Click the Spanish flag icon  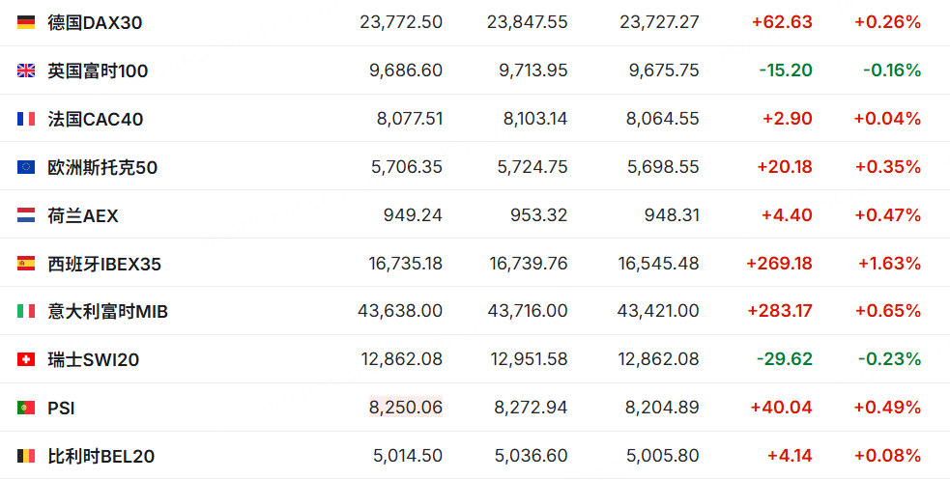[x=26, y=264]
